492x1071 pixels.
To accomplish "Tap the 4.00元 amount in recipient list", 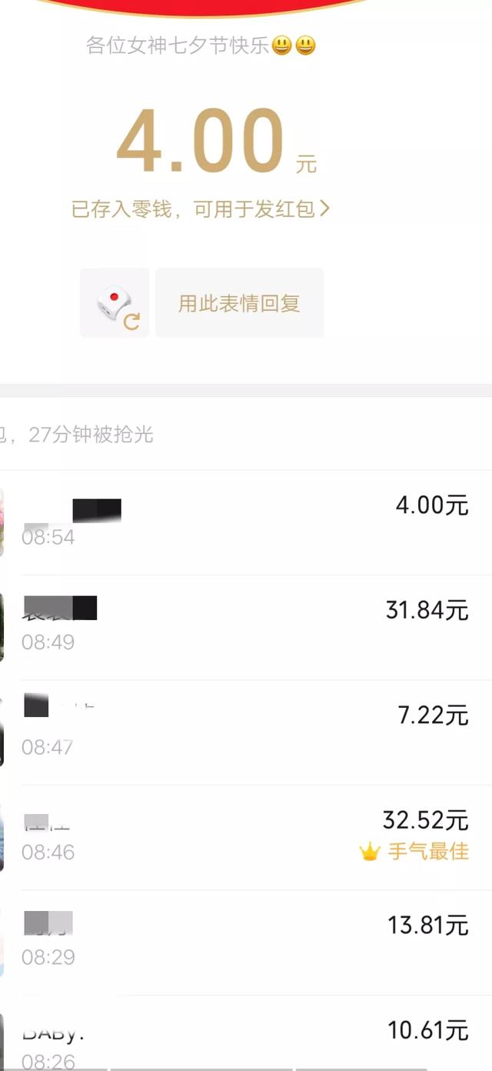I will point(431,505).
